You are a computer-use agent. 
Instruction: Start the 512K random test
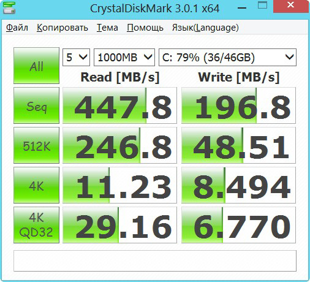tap(36, 145)
